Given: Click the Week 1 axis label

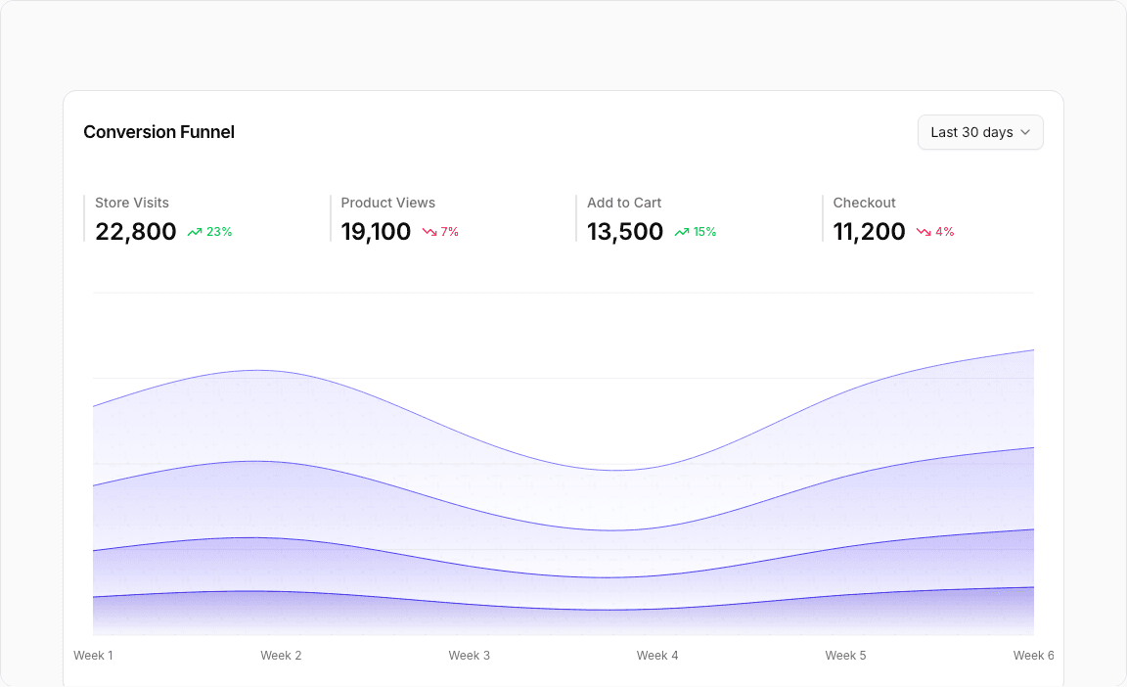Looking at the screenshot, I should point(94,656).
